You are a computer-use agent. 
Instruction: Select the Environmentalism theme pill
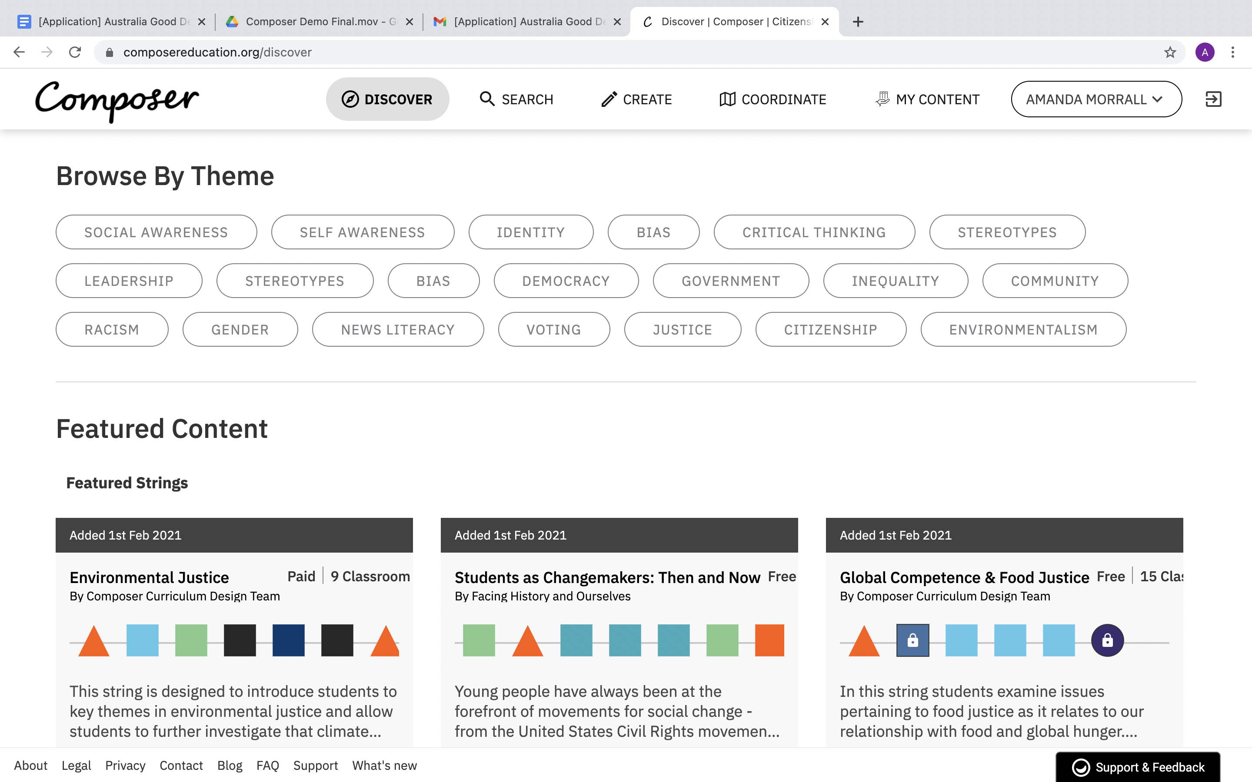click(x=1023, y=329)
